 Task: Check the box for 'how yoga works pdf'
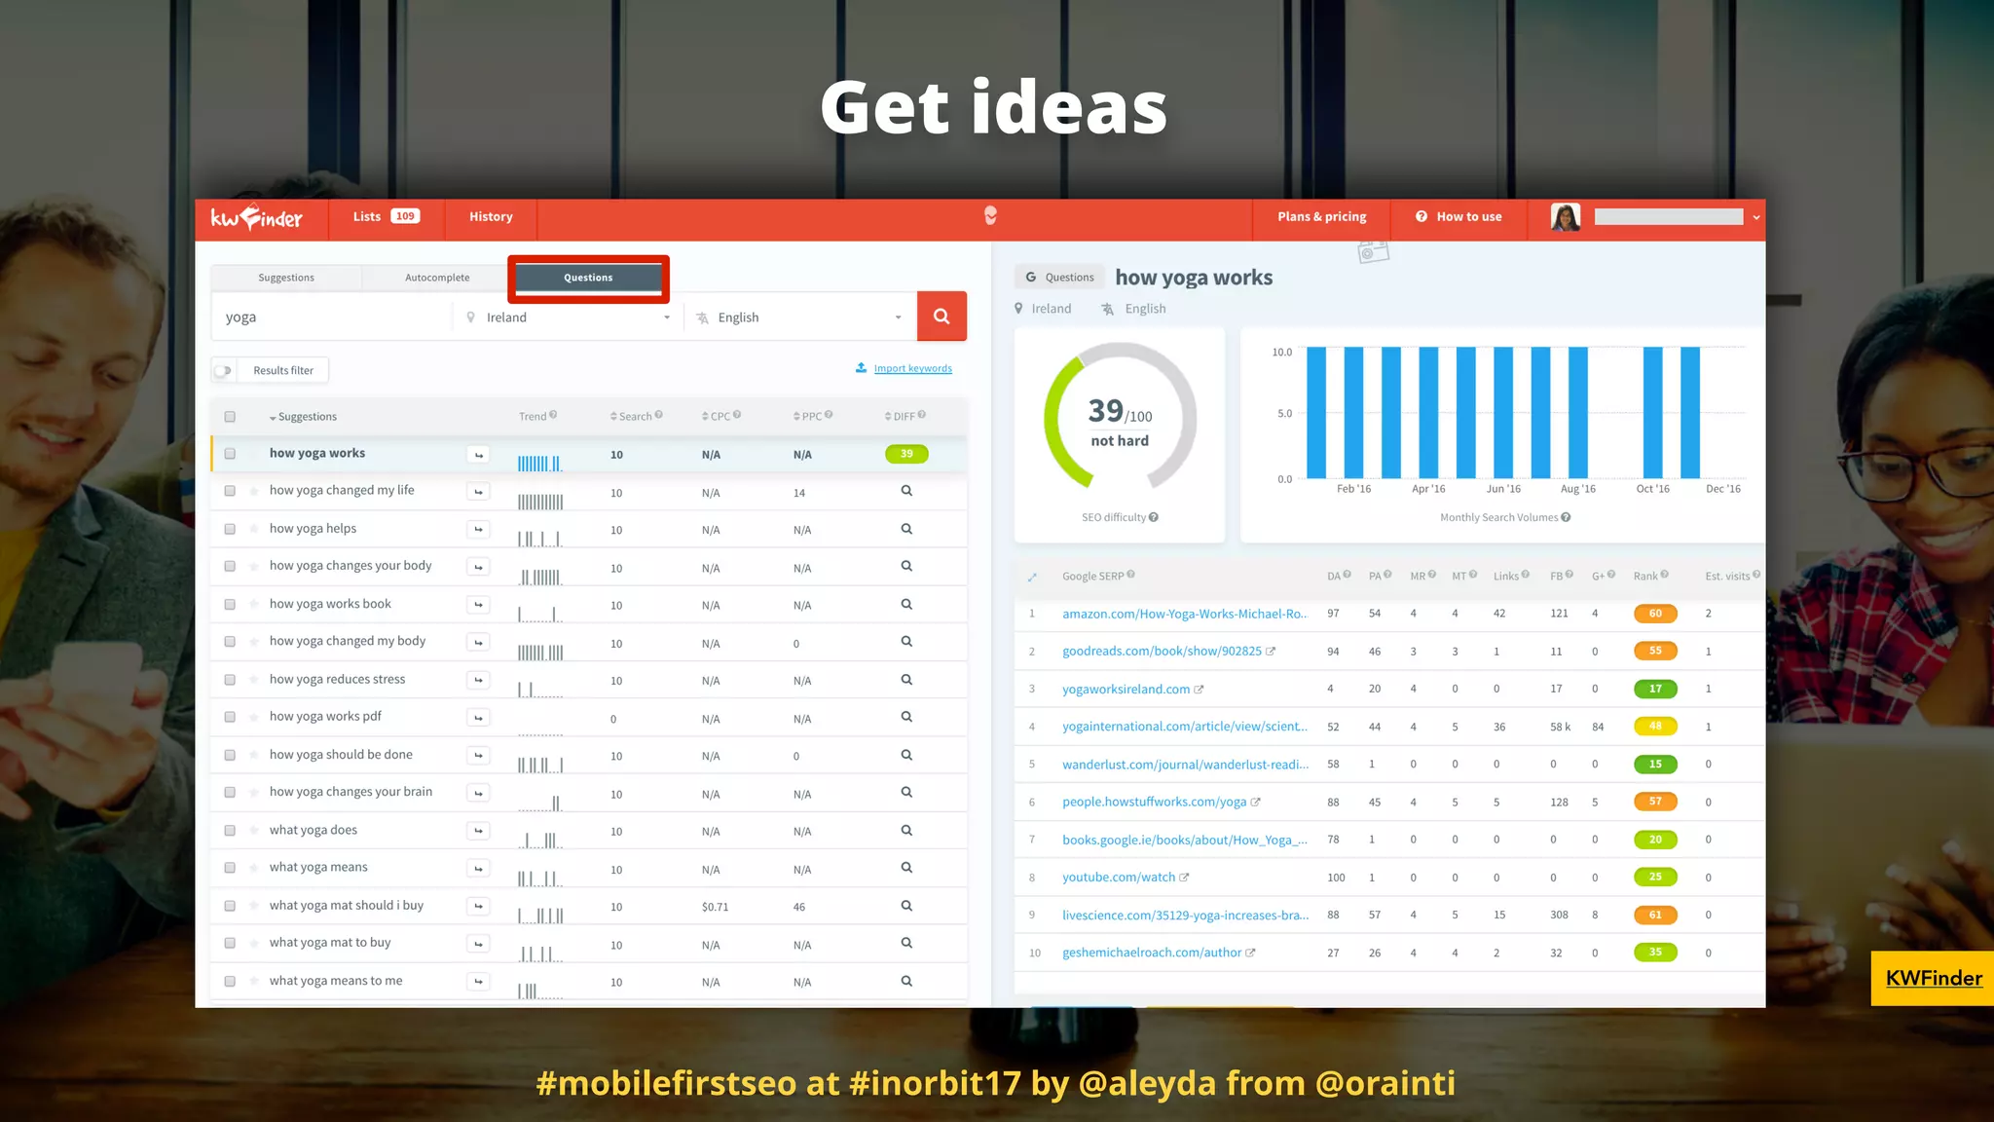pos(230,717)
